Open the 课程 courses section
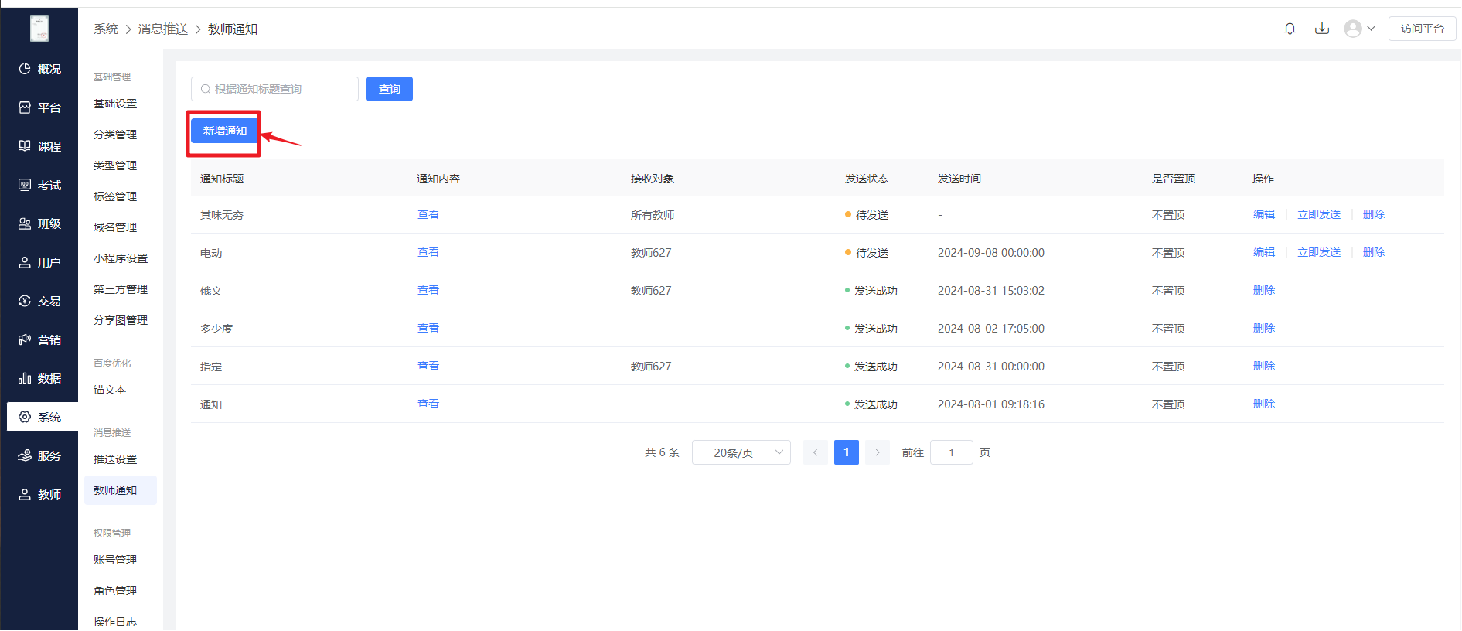 click(x=39, y=146)
